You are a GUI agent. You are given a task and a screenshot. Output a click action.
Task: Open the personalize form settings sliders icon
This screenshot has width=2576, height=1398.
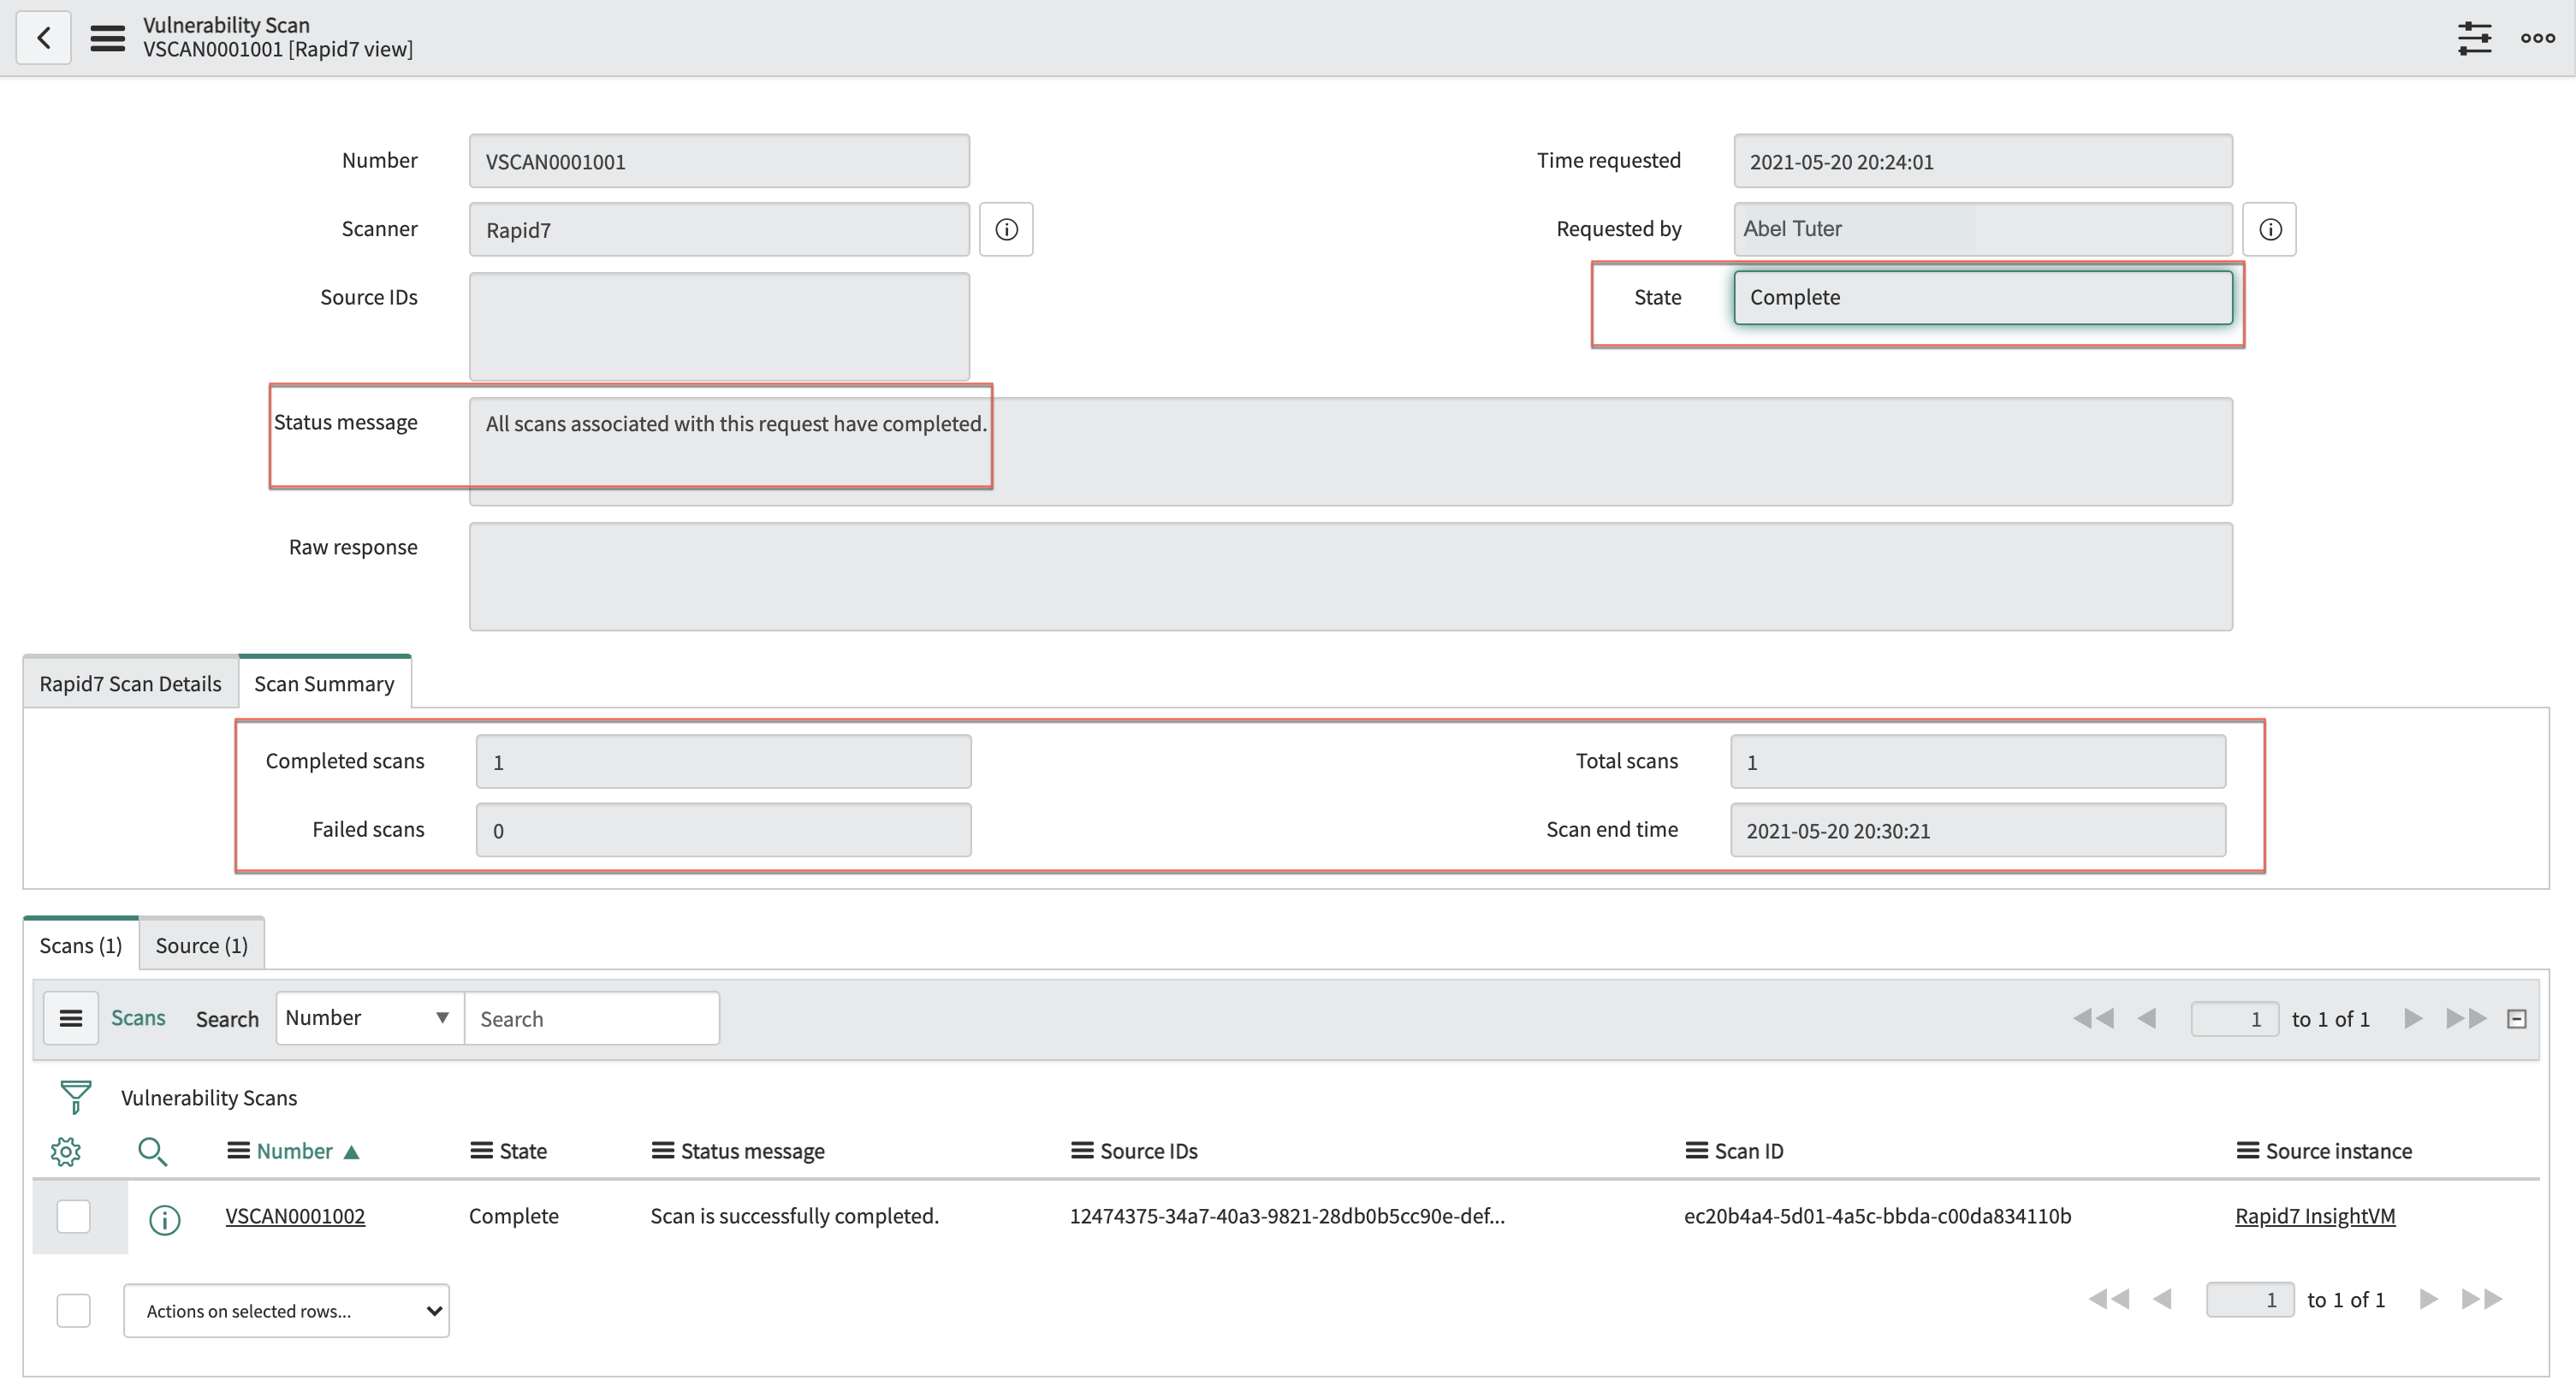[x=2475, y=38]
